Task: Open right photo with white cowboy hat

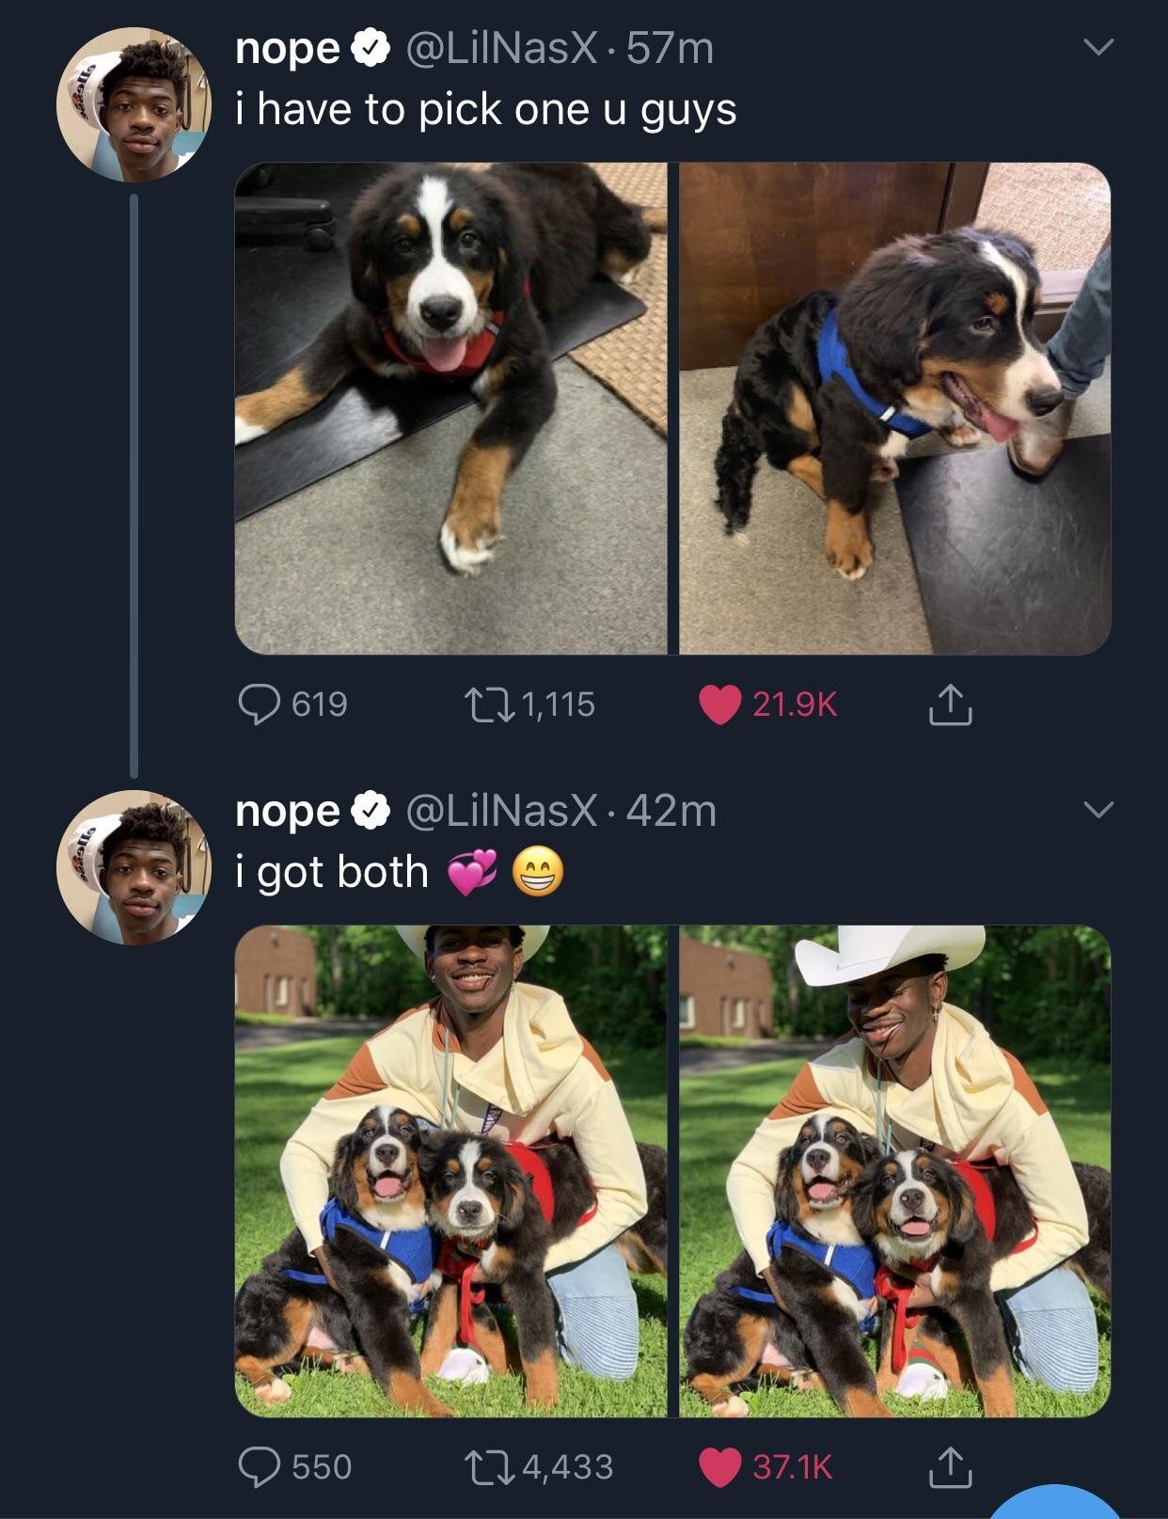Action: 894,1171
